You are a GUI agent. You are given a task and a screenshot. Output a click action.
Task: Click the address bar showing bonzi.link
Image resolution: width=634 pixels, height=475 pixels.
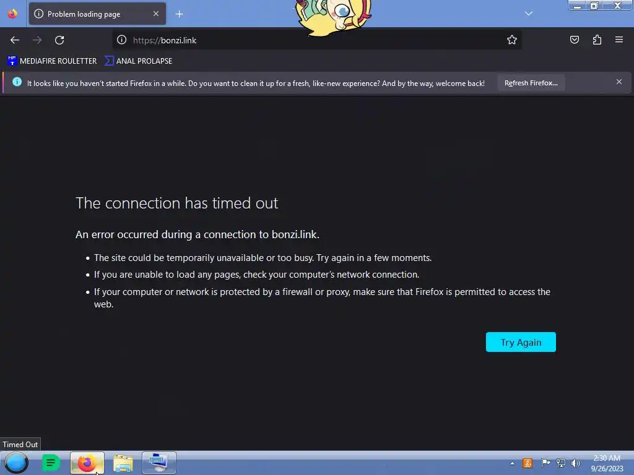(x=317, y=40)
